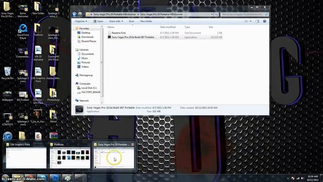The height and width of the screenshot is (182, 323).
Task: Select Favorites in navigation pane
Action: [x=84, y=28]
